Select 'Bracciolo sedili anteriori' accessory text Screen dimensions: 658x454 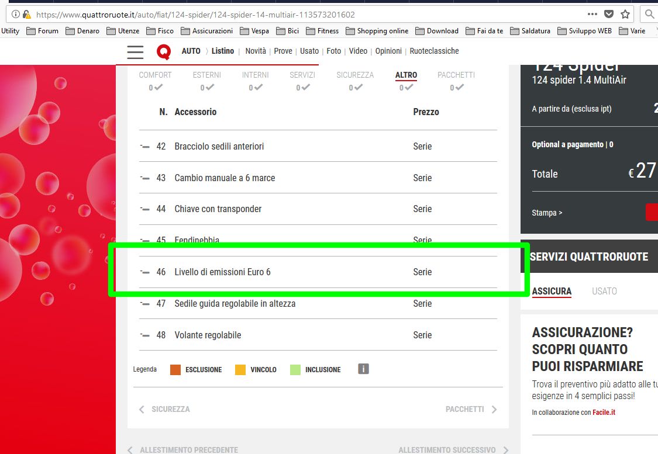[219, 146]
